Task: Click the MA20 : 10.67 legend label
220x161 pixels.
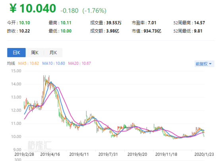Action: (x=79, y=63)
